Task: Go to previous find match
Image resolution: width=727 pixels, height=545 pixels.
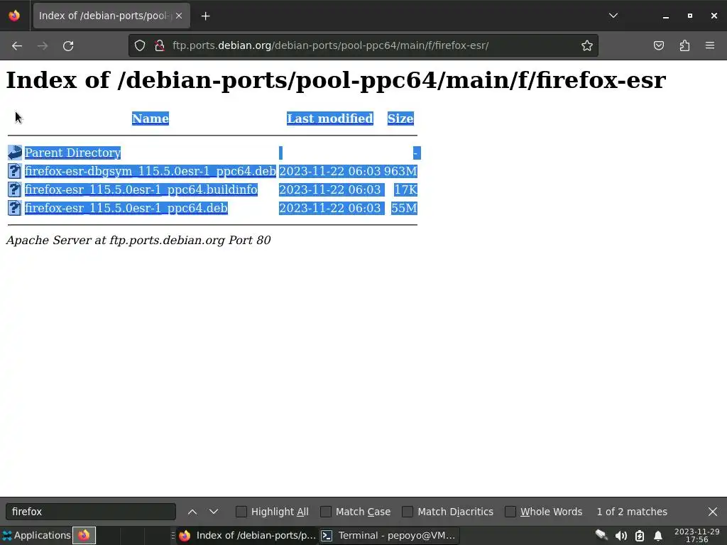Action: click(192, 512)
